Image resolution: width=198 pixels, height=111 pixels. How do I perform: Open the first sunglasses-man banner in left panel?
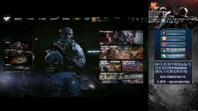tap(18, 45)
